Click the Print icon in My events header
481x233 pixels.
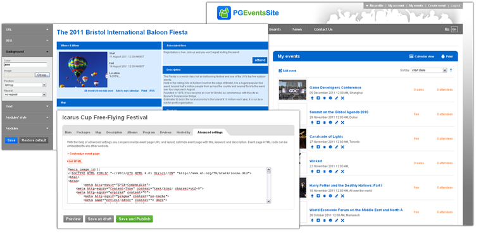(x=442, y=56)
